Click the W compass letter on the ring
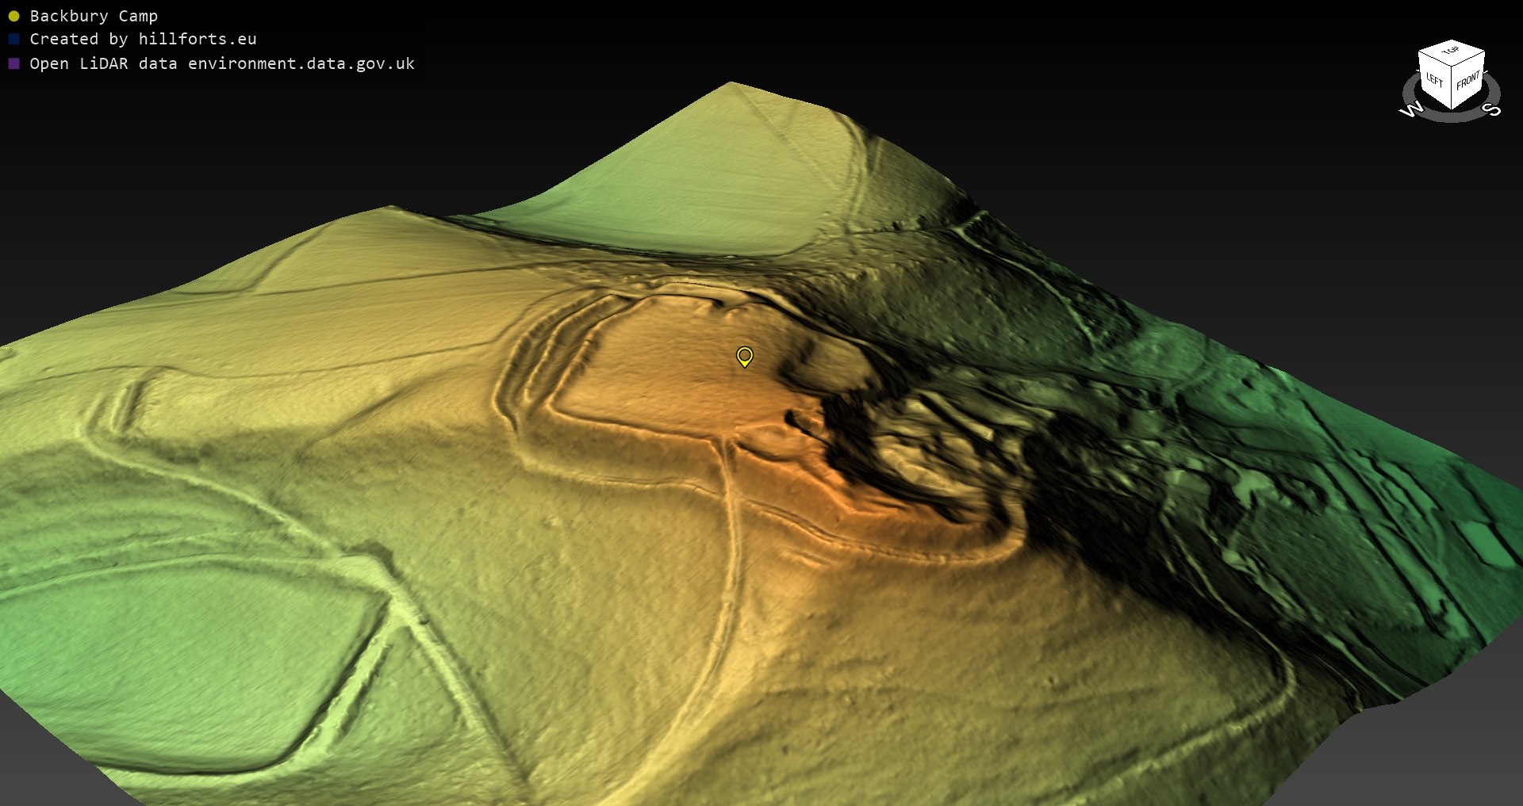The image size is (1523, 806). coord(1411,109)
